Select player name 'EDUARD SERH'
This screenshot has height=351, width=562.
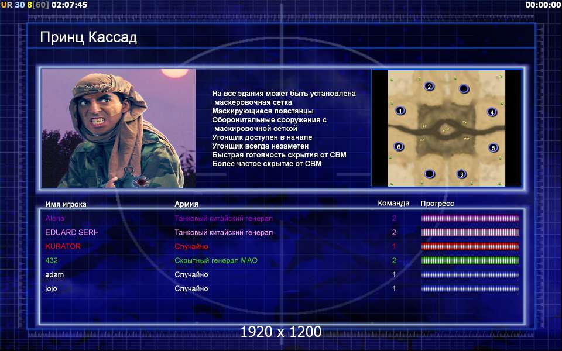[72, 232]
